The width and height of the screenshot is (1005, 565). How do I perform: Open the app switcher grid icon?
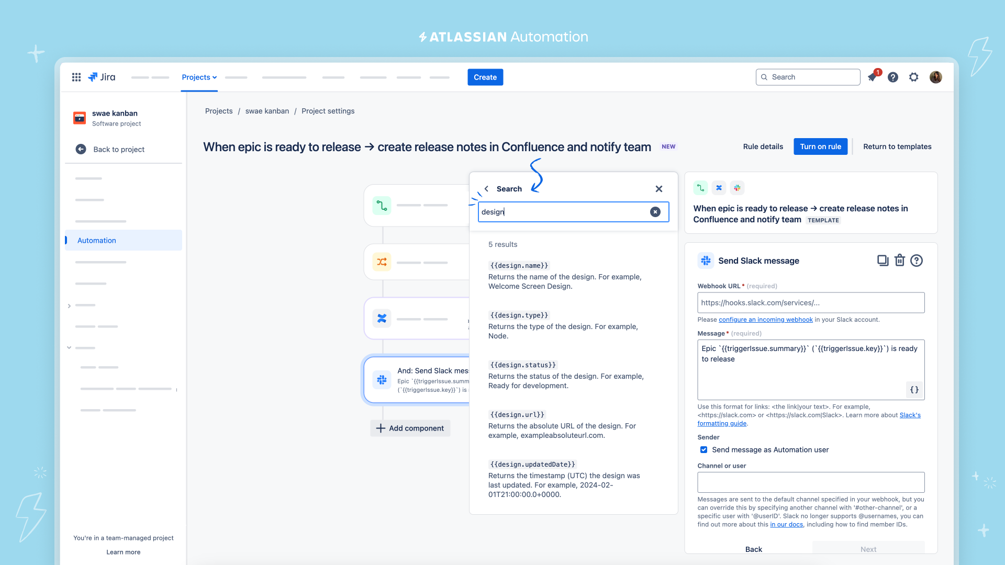click(x=76, y=77)
